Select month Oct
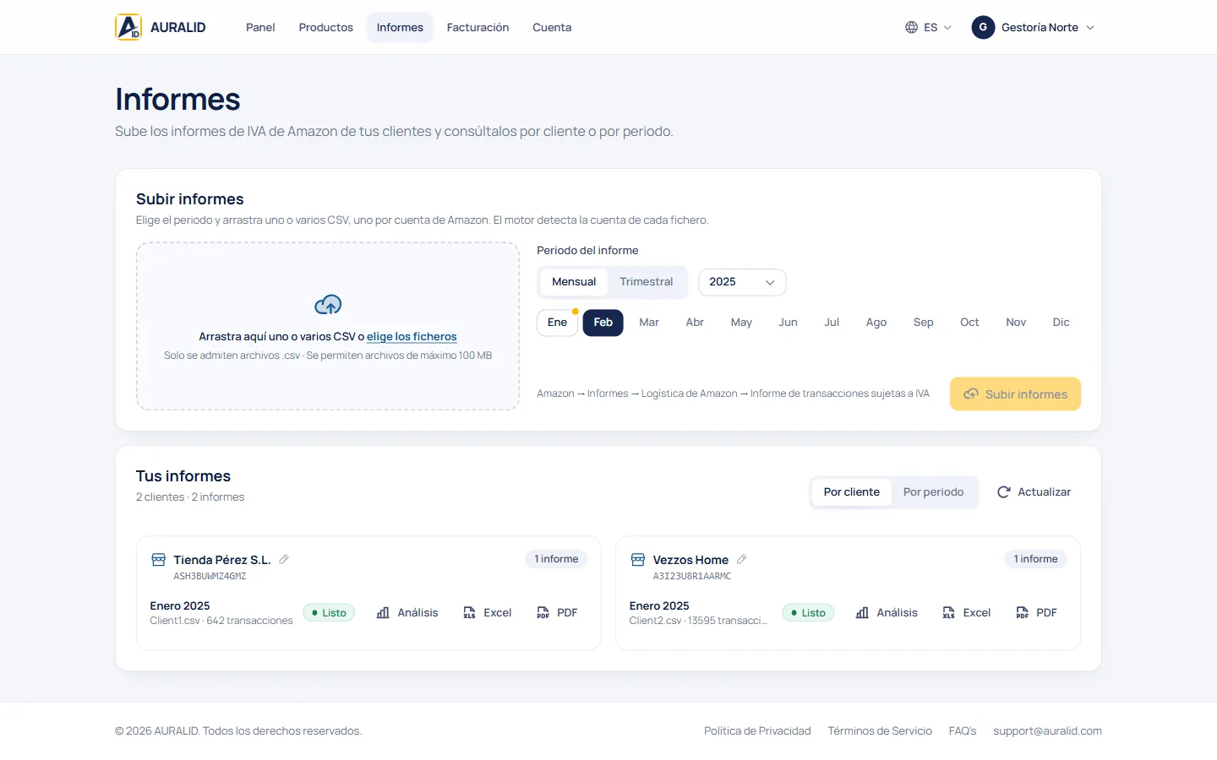The width and height of the screenshot is (1217, 760). pos(969,323)
